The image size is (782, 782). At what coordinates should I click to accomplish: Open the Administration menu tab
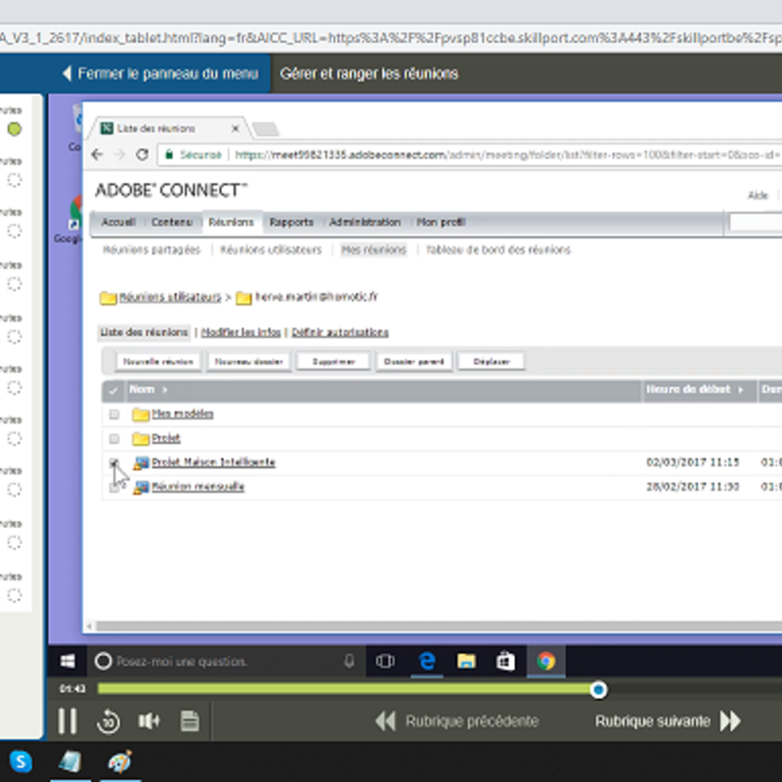[365, 222]
